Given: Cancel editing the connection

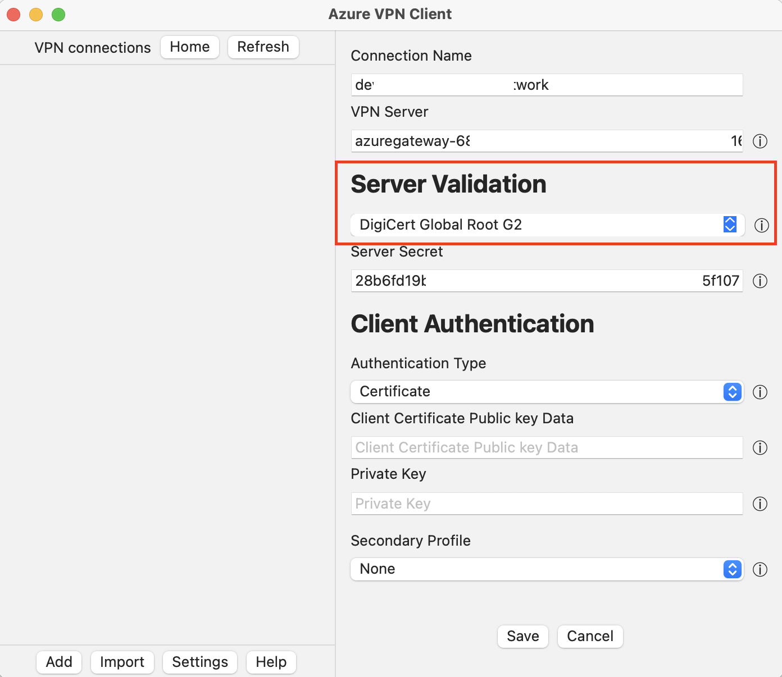Looking at the screenshot, I should [x=590, y=636].
